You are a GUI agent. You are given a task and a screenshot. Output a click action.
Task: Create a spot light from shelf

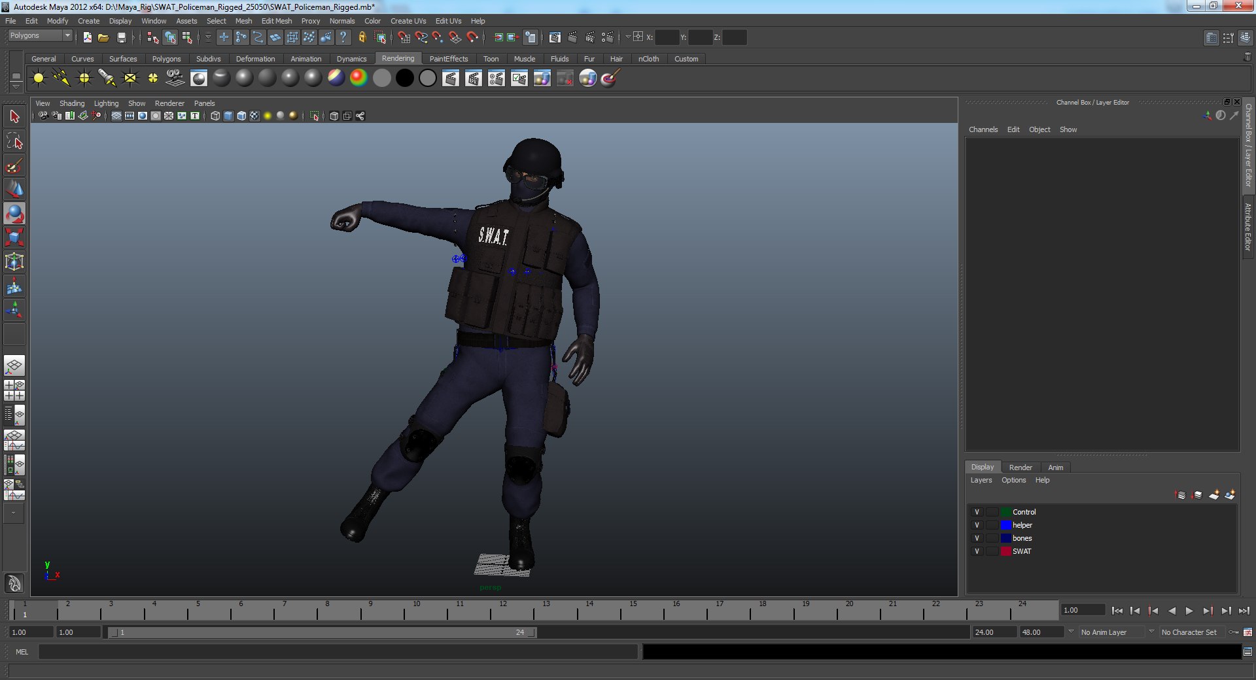tap(107, 78)
